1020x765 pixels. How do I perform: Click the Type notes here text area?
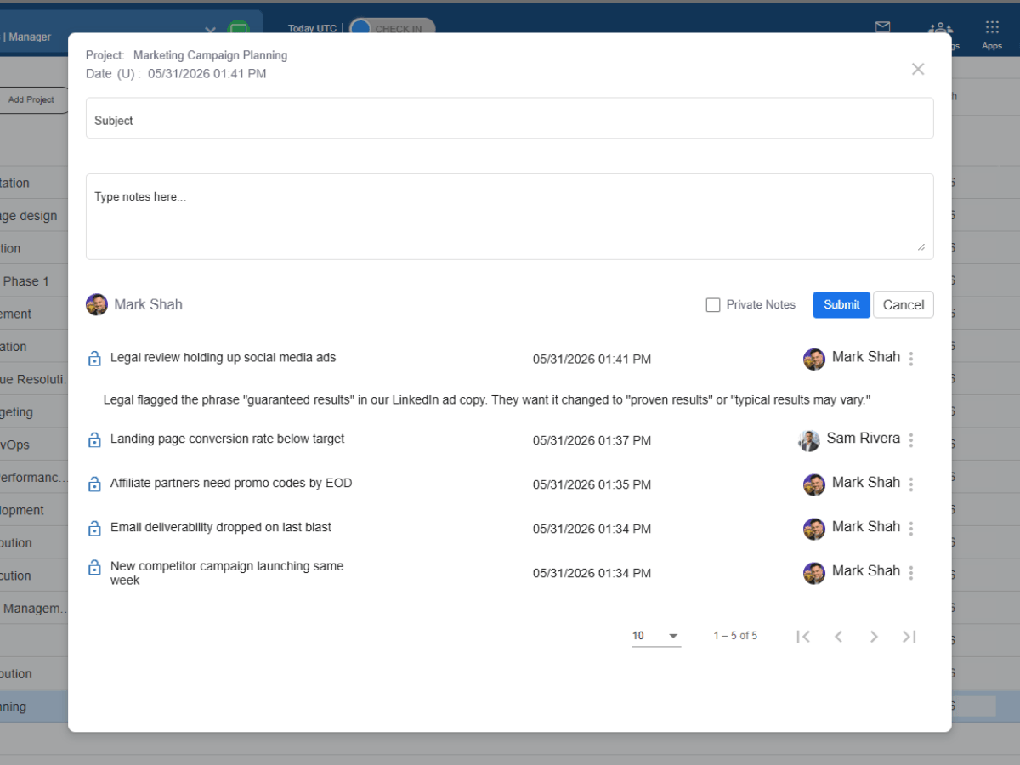(x=509, y=216)
